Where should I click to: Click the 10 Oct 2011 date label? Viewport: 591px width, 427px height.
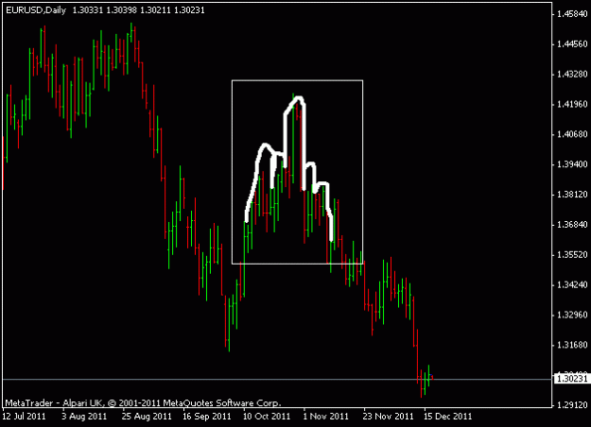tap(267, 417)
